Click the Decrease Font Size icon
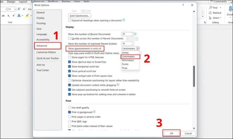The image size is (233, 139). 24,9
